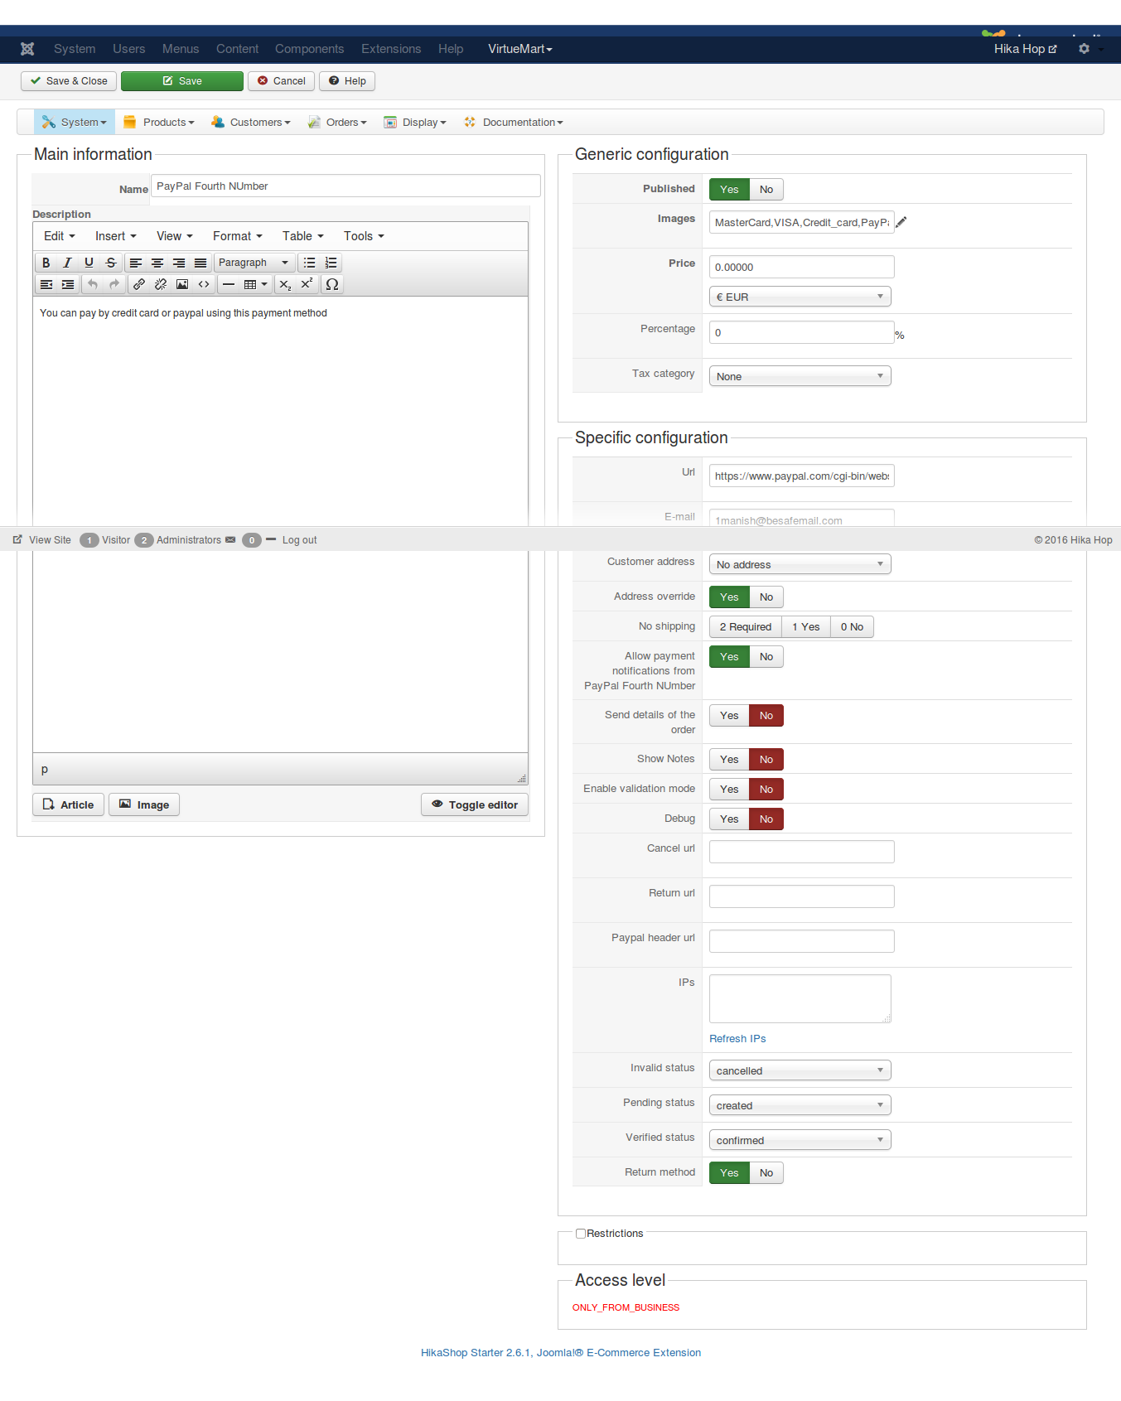Open the Tax category dropdown
The height and width of the screenshot is (1401, 1121).
pos(800,376)
